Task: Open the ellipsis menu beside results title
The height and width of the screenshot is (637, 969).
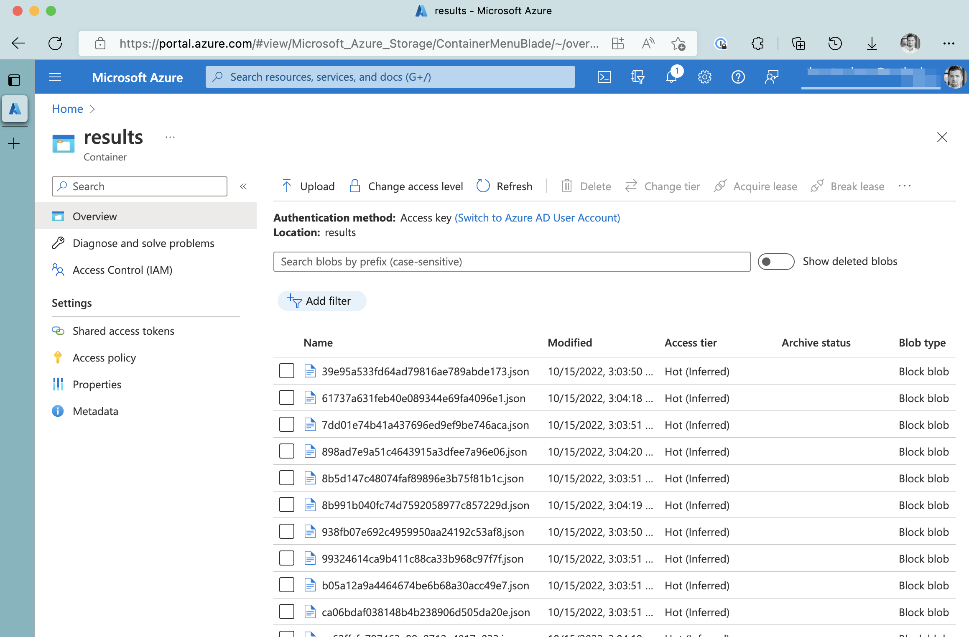Action: pos(170,137)
